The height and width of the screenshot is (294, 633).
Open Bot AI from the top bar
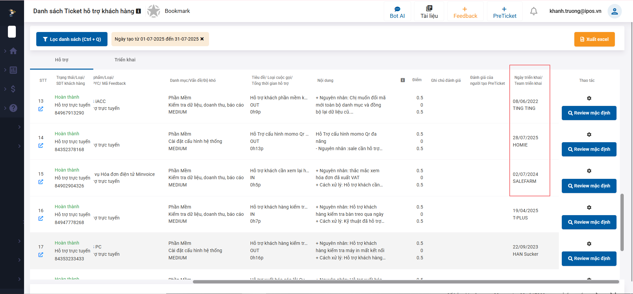pos(397,12)
